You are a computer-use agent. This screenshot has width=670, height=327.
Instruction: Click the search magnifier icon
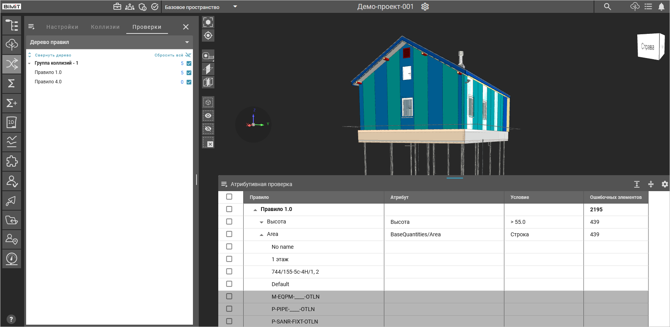pyautogui.click(x=607, y=7)
